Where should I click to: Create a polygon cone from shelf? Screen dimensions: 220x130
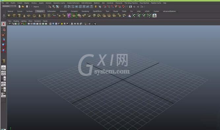(x=24, y=16)
